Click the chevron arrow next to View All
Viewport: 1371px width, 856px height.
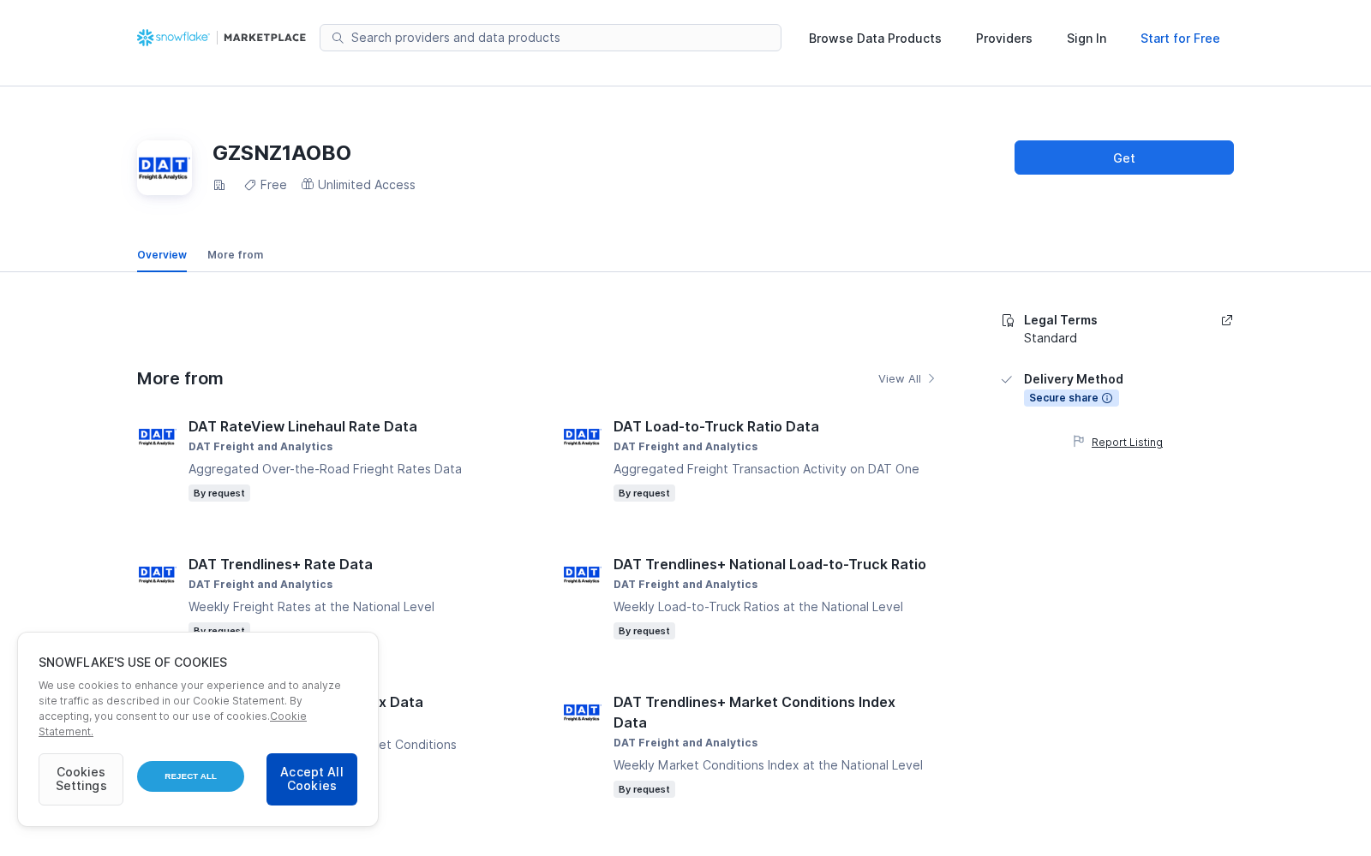click(931, 378)
